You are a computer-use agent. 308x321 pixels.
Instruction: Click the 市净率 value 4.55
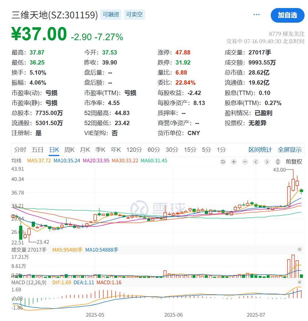pos(114,103)
